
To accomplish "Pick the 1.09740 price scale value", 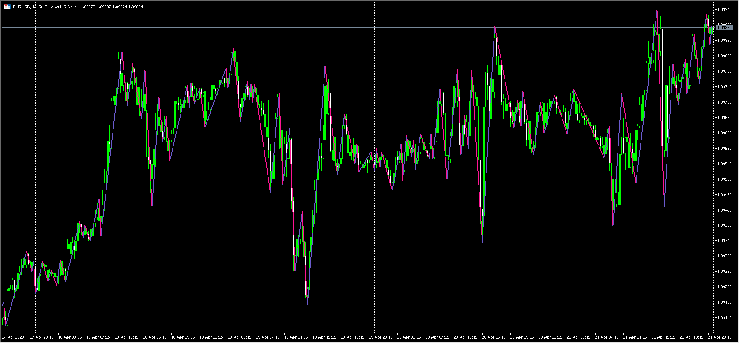I will 724,87.
